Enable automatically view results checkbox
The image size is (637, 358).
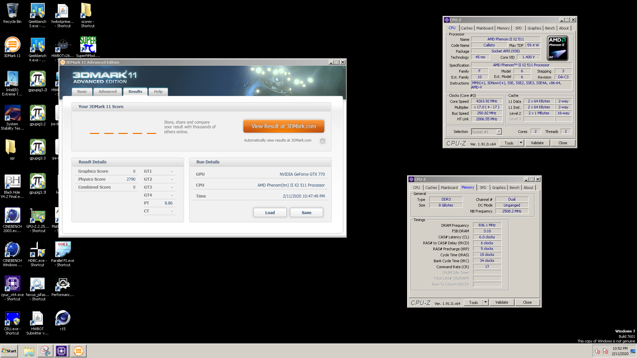click(x=322, y=141)
